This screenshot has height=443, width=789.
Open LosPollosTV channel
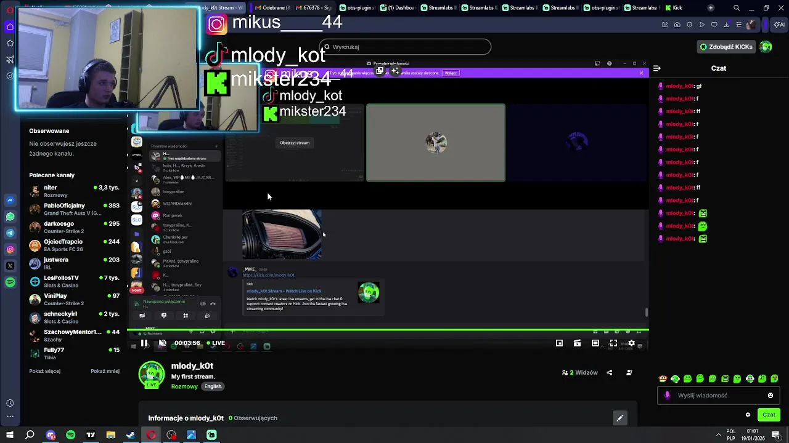pyautogui.click(x=74, y=281)
